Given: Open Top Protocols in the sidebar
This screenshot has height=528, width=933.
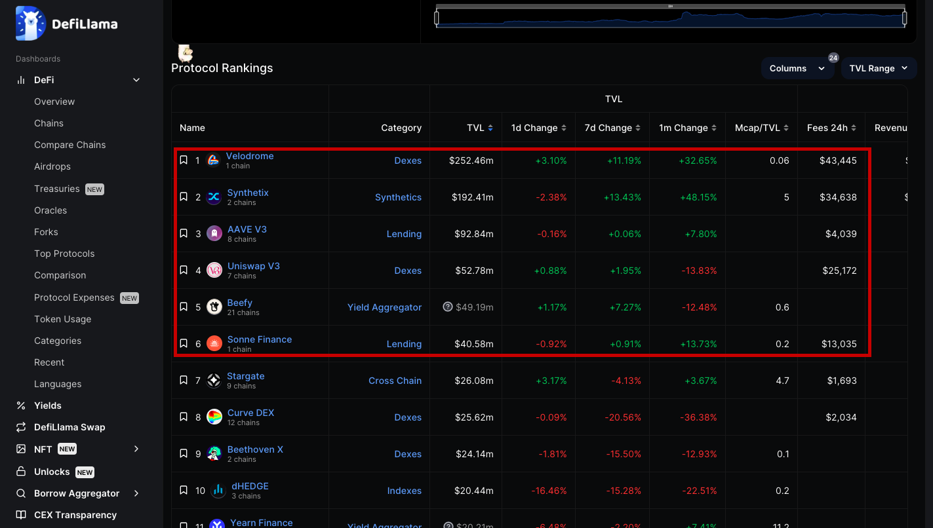Looking at the screenshot, I should pyautogui.click(x=64, y=254).
